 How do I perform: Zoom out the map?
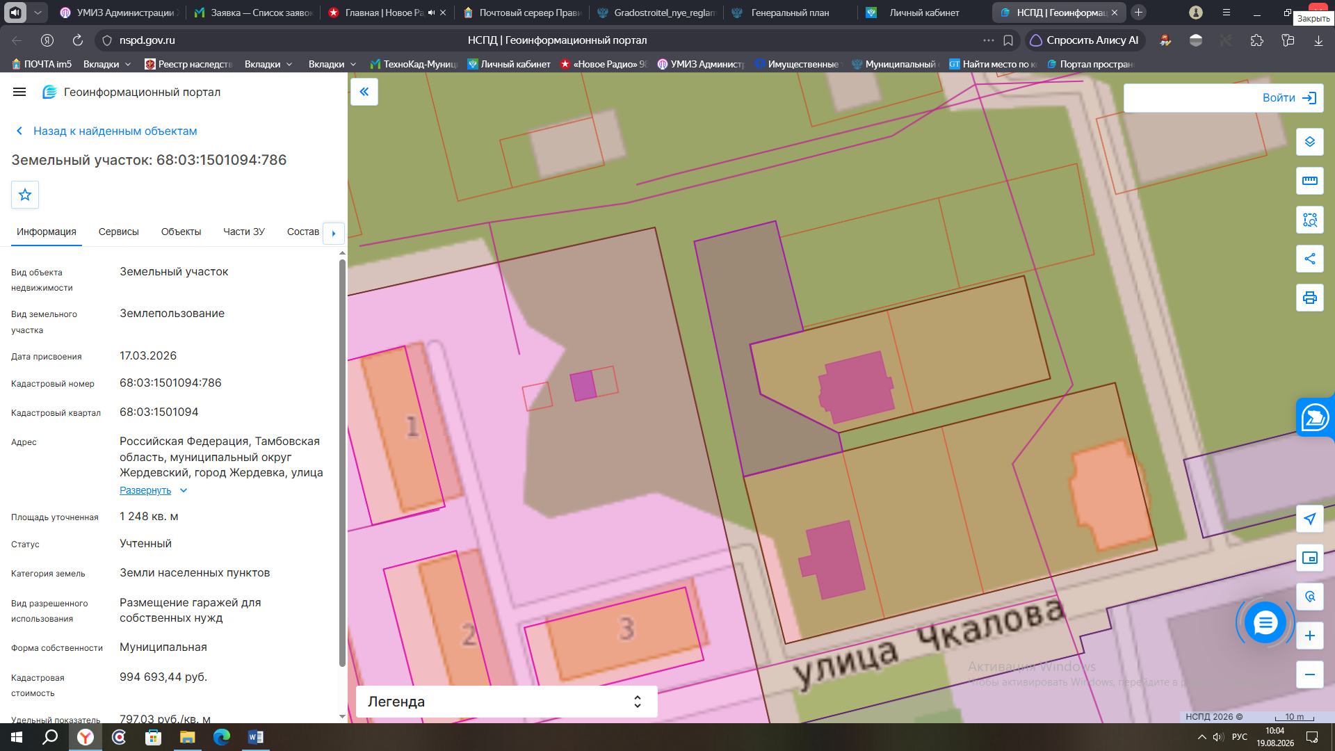tap(1310, 675)
